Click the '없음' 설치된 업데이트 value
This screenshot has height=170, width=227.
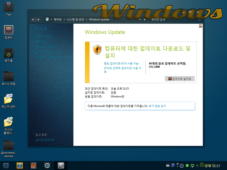(x=113, y=92)
